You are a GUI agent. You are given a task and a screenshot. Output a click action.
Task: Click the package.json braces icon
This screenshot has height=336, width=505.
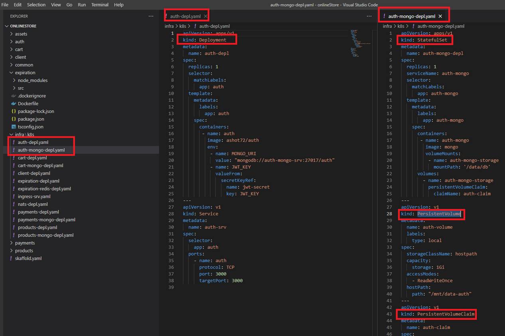coord(14,119)
